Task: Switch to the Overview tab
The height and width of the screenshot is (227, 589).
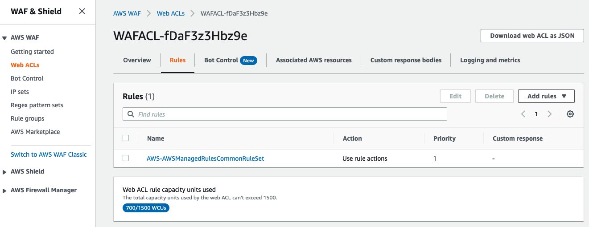Action: (x=137, y=60)
